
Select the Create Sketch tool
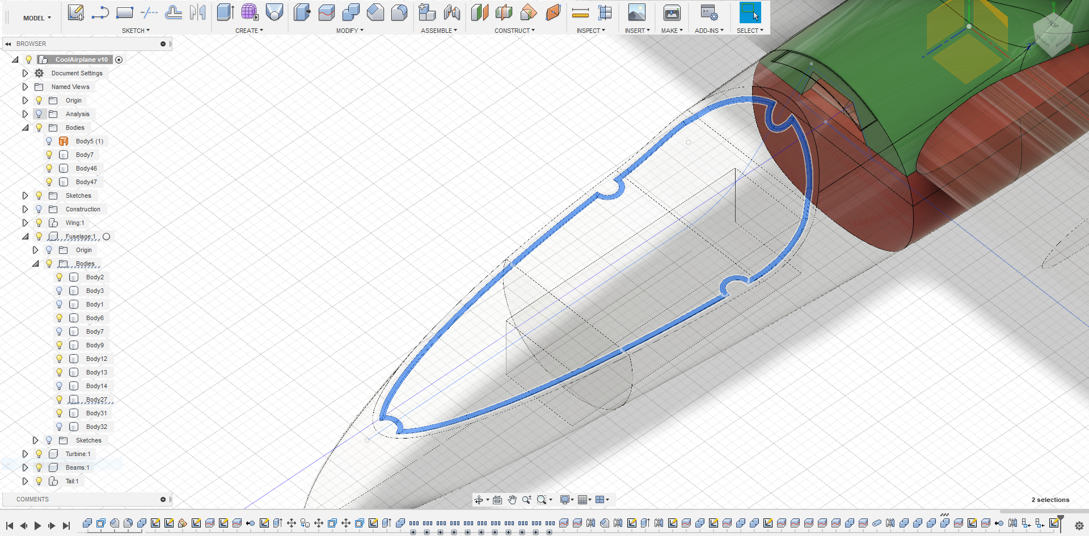(75, 12)
